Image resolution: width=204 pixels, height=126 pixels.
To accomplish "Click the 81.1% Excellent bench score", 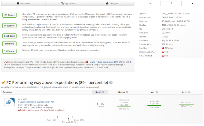I will pos(100,105).
